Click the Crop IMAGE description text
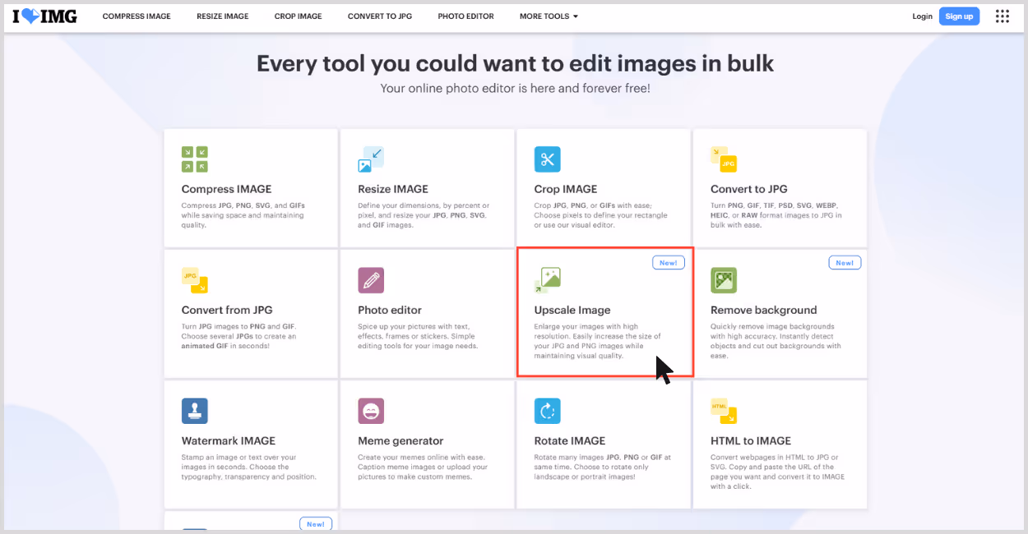 click(601, 215)
